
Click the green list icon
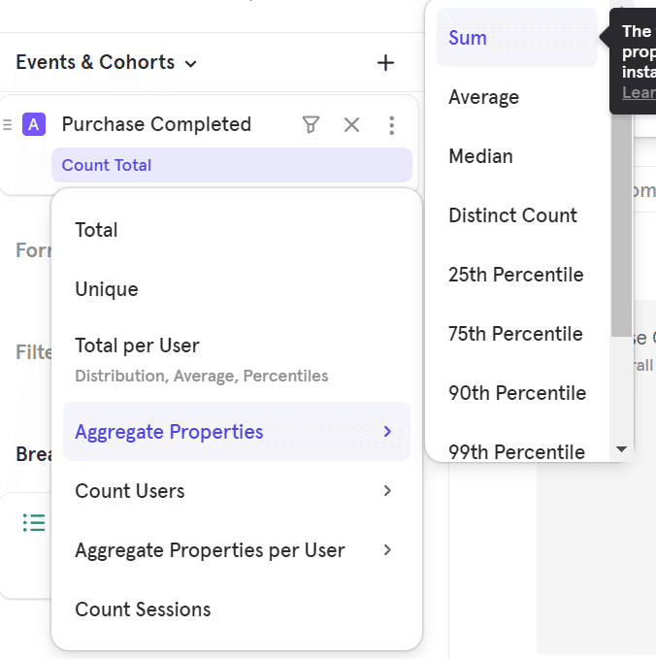(34, 522)
